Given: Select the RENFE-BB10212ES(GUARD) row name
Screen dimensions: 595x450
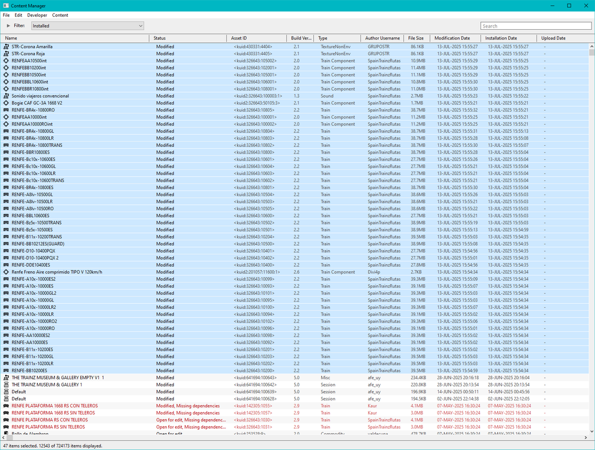Looking at the screenshot, I should point(38,244).
